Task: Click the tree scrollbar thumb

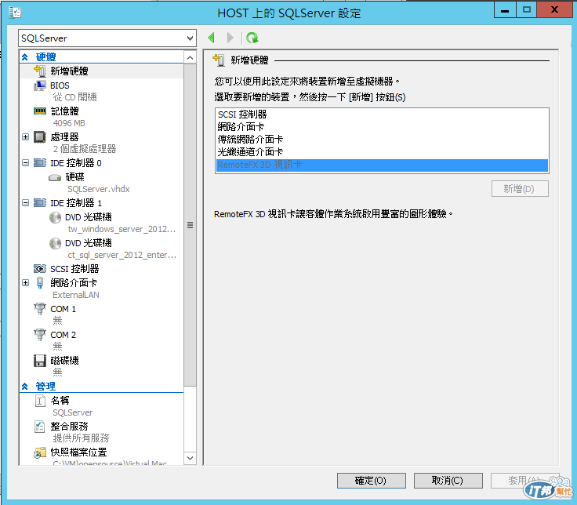Action: [x=190, y=225]
